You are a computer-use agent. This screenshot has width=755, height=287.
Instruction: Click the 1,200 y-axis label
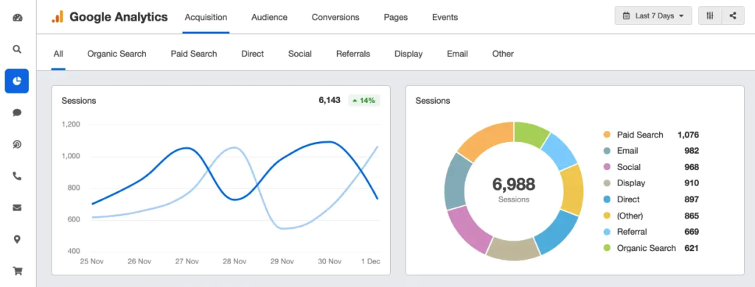(71, 124)
